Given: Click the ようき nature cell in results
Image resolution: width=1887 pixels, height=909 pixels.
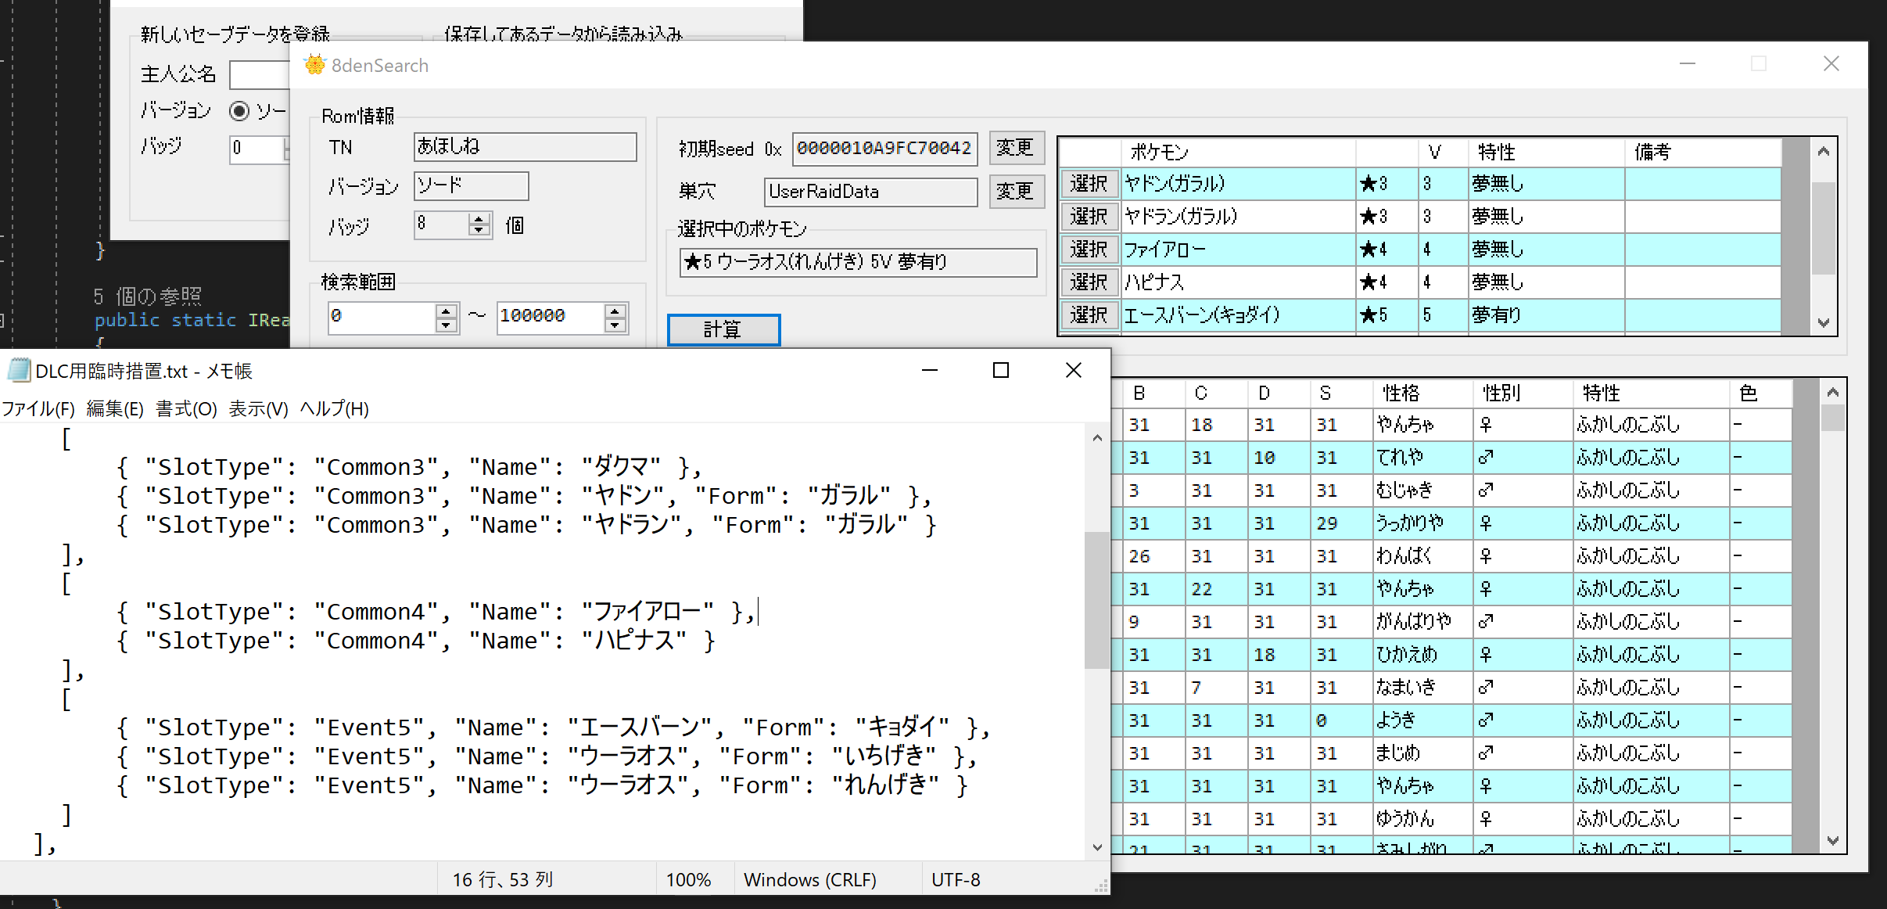Looking at the screenshot, I should click(x=1422, y=720).
